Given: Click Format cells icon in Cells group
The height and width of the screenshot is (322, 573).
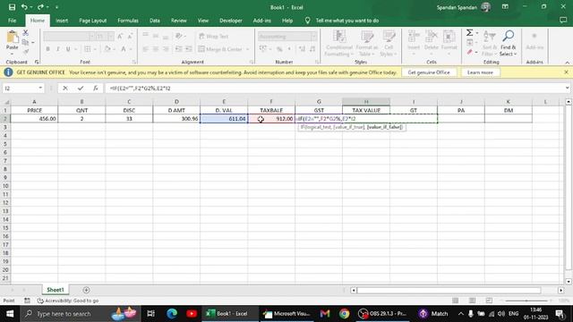Looking at the screenshot, I should pyautogui.click(x=449, y=37).
